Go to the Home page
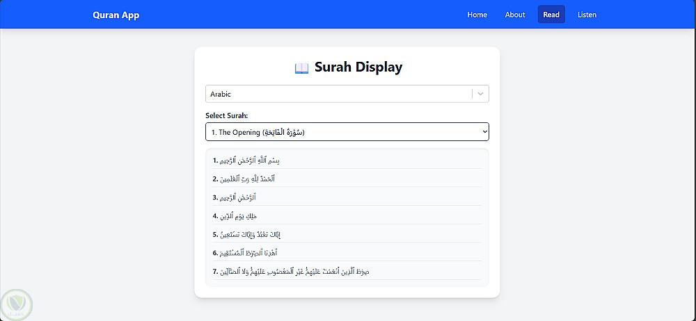Image resolution: width=696 pixels, height=321 pixels. [477, 15]
